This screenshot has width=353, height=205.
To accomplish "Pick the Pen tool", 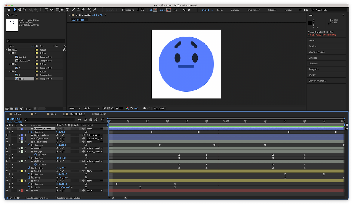I will point(62,10).
